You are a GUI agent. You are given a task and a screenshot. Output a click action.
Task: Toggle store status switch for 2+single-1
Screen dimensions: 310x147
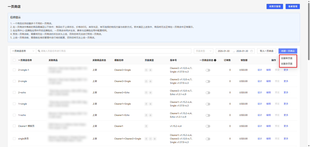point(208,70)
